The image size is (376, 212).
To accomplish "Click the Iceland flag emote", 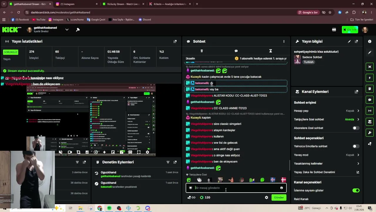I will [x=273, y=180].
